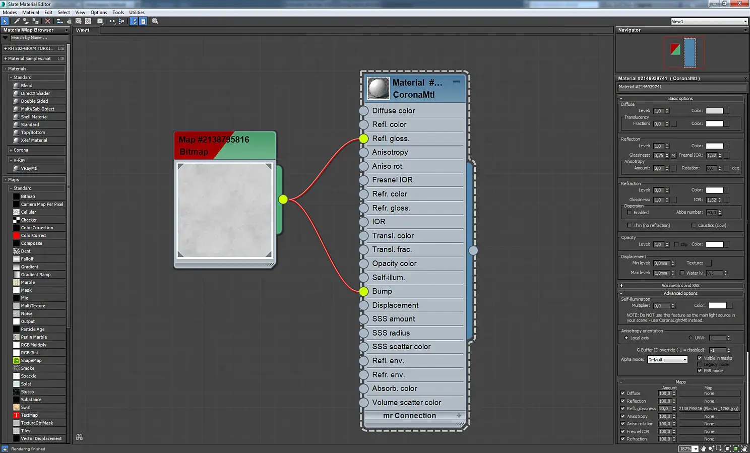Collapse the Basic options rollout

coord(680,98)
